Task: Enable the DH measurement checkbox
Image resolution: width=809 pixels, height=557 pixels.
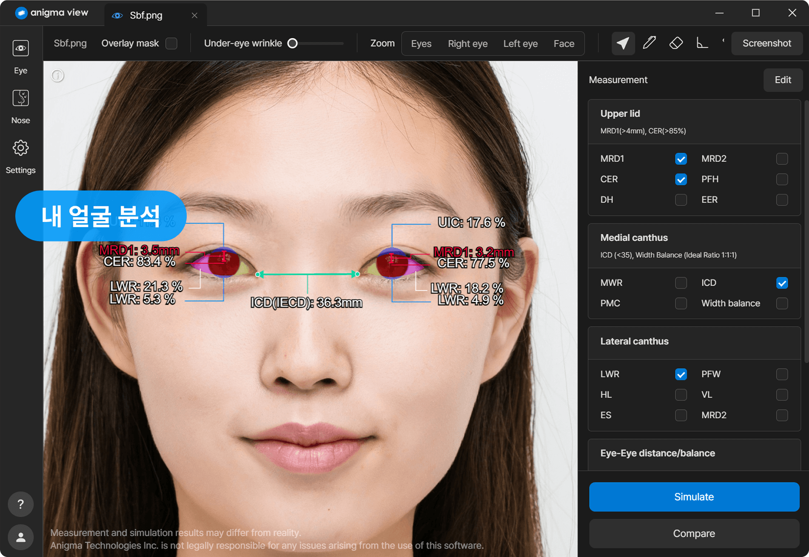Action: 681,200
